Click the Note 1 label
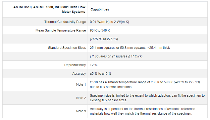The image size is (210, 120). [81, 84]
